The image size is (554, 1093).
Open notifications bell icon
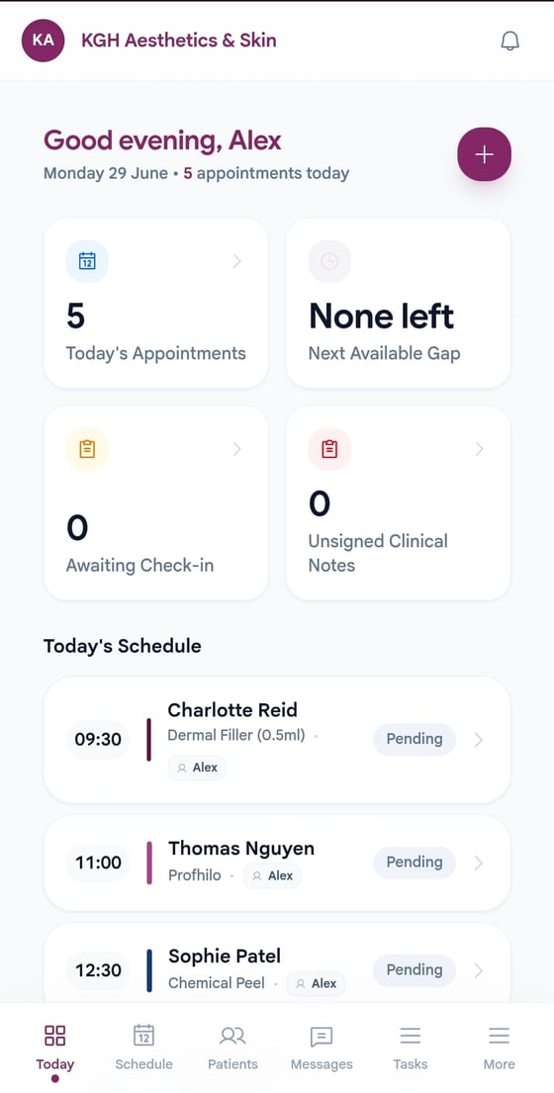[x=510, y=42]
